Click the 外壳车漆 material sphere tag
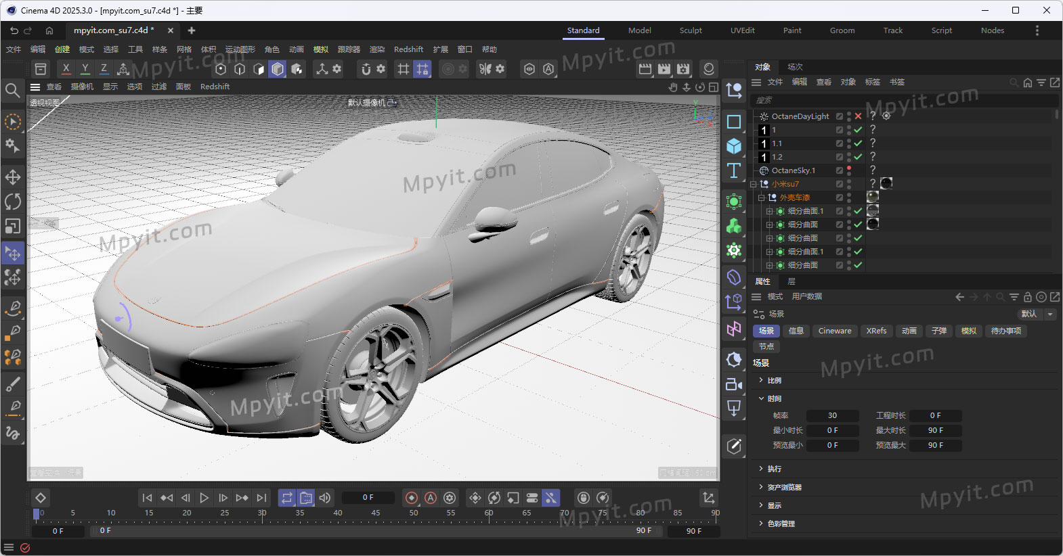 pos(873,197)
